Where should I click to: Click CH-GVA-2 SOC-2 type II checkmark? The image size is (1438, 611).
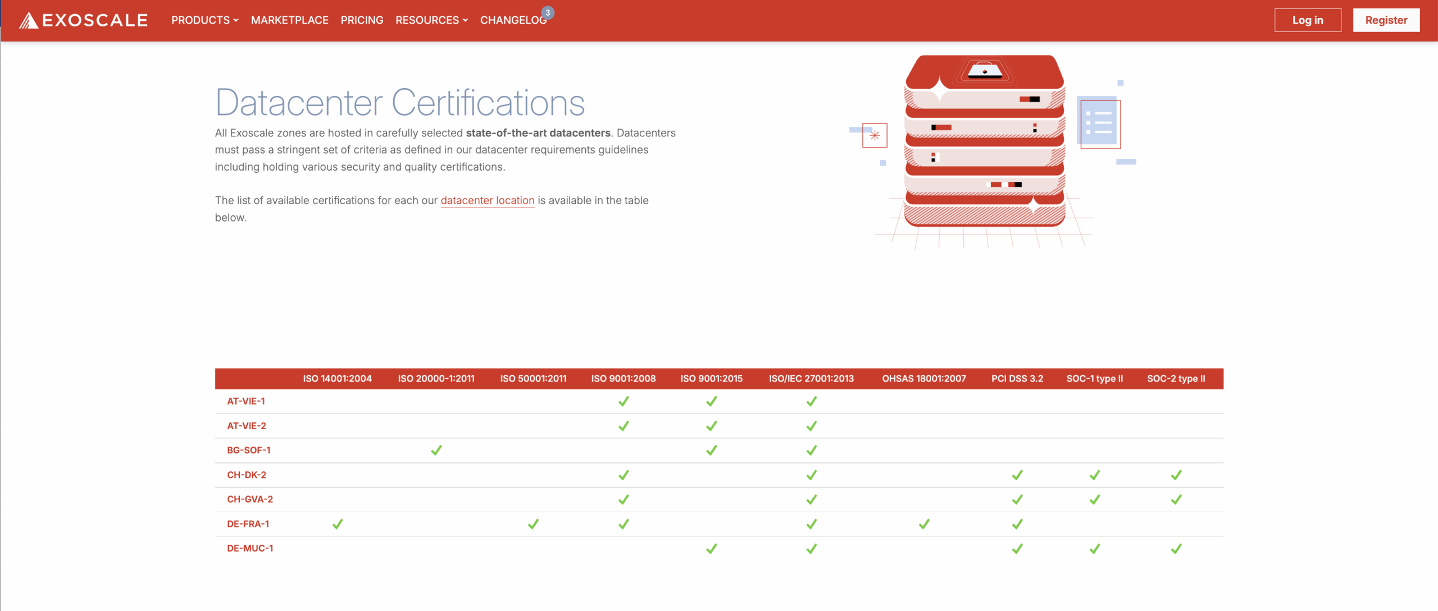point(1176,499)
